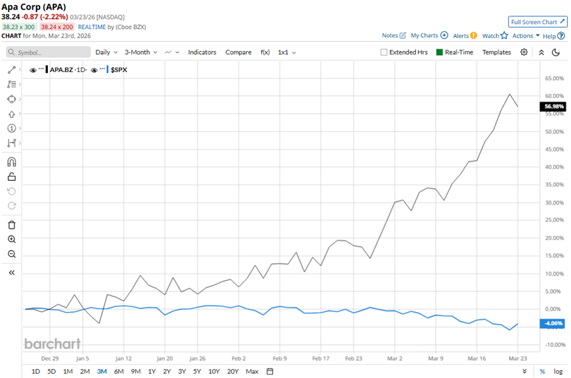Open the date range calendar icon
571x378 pixels.
[x=270, y=371]
